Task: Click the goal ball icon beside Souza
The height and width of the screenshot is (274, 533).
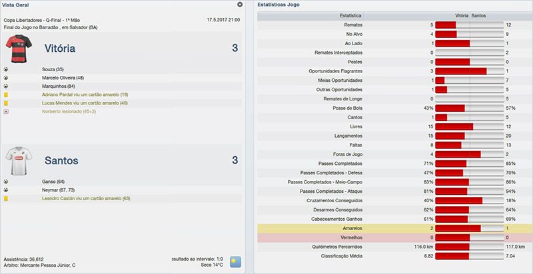Action: (6, 69)
